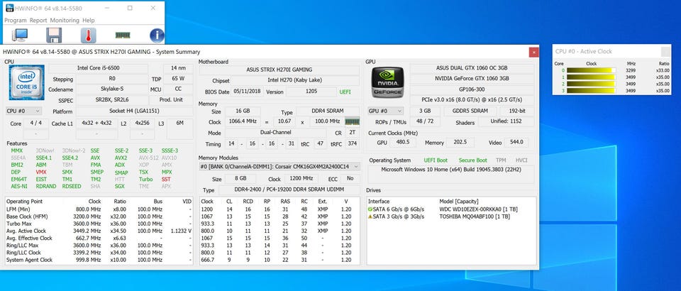The width and height of the screenshot is (681, 291).
Task: Close the System Summary window
Action: [533, 52]
